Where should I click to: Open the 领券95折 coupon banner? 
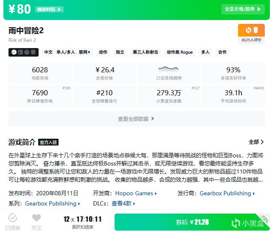[x=49, y=9]
